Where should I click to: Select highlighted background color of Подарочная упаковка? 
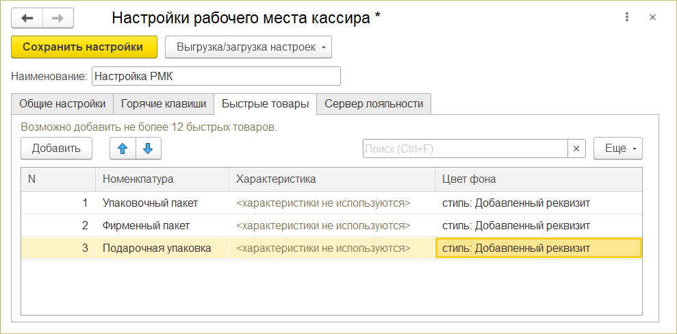[x=539, y=248]
